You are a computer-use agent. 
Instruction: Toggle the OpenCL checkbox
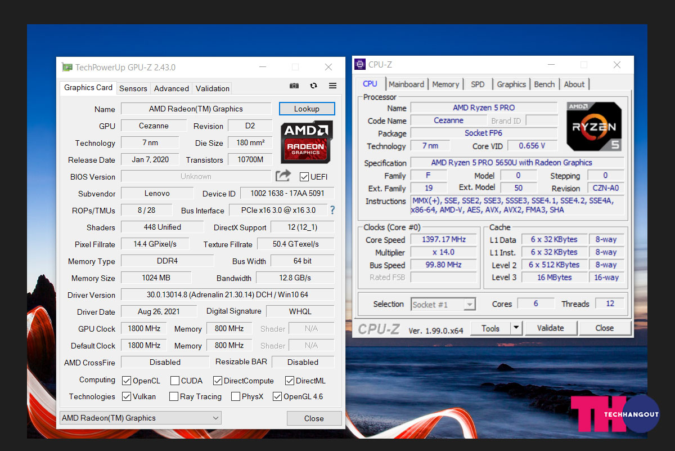coord(127,381)
